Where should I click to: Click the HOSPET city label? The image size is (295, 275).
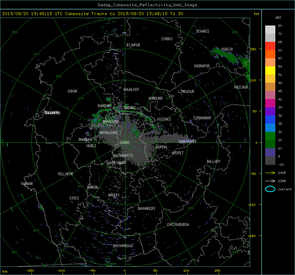pos(178,153)
